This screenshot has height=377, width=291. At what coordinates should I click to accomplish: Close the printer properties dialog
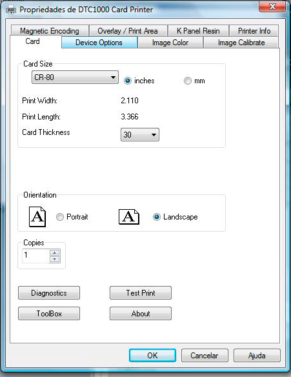(272, 6)
